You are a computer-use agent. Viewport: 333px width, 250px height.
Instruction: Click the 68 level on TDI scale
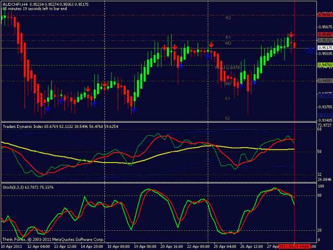[x=319, y=129]
